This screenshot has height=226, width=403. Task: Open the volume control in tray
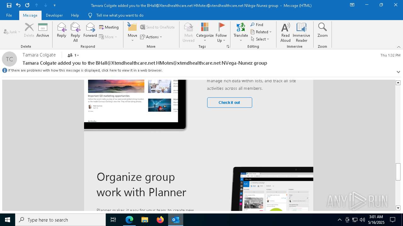(x=362, y=220)
